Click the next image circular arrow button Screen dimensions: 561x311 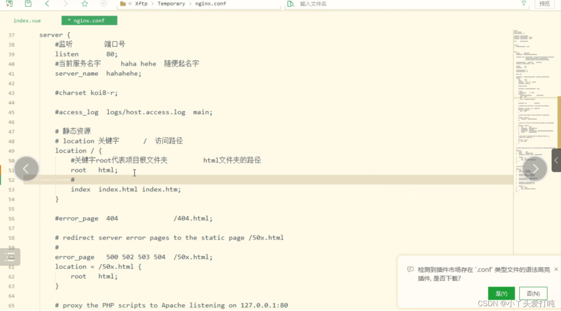(x=535, y=169)
